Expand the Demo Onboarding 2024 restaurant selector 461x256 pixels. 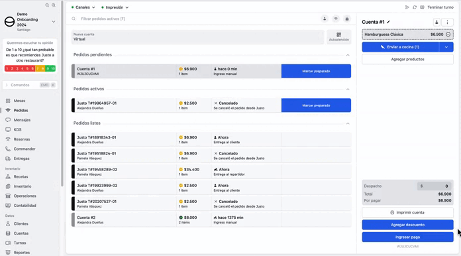click(54, 22)
